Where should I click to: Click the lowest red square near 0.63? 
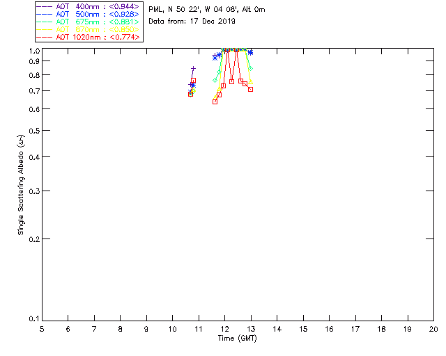pos(215,102)
